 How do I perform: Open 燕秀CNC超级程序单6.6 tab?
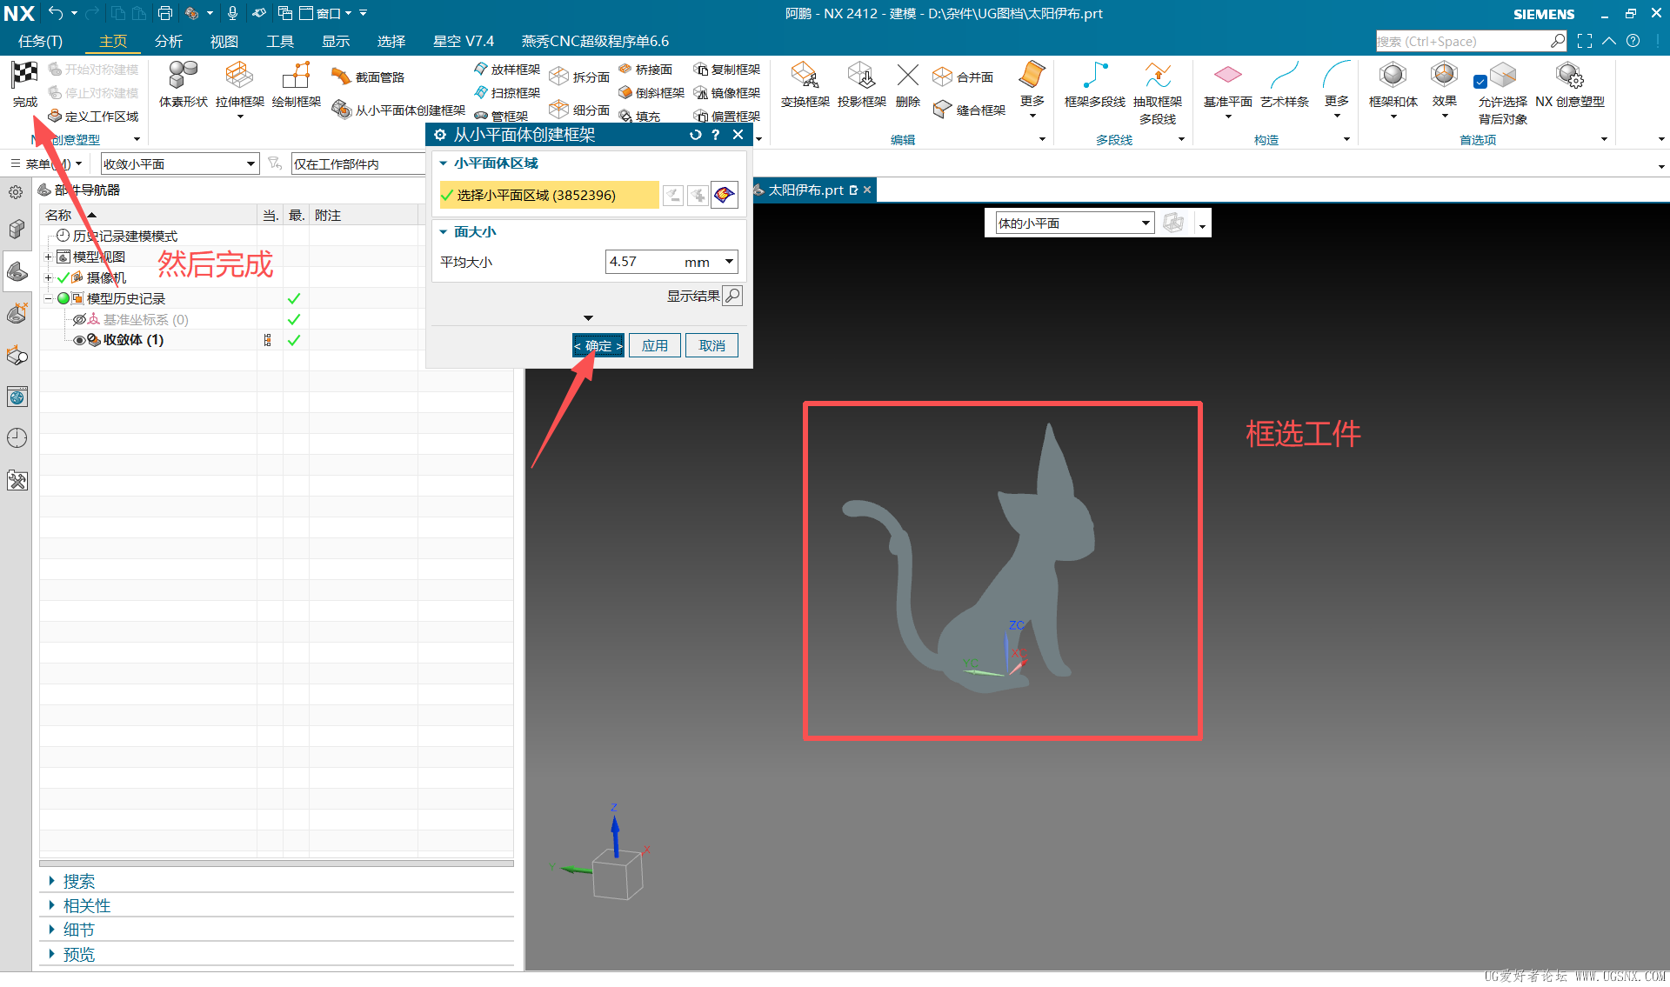pos(595,41)
